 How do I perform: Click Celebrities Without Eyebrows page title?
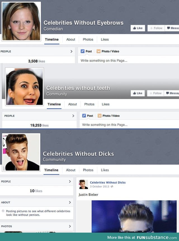tap(84, 23)
